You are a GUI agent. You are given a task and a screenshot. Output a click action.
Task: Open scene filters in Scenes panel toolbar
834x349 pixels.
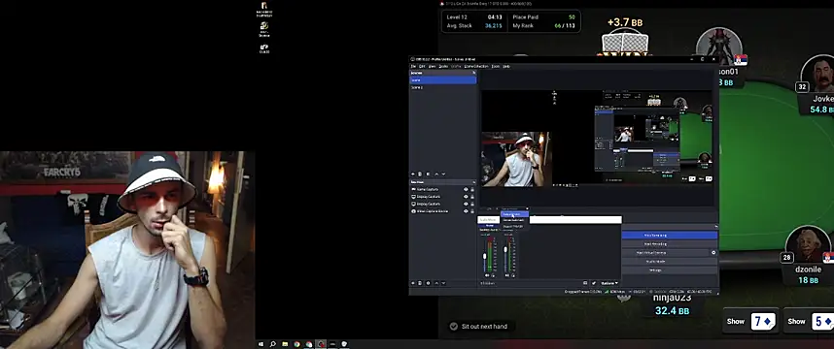(x=428, y=174)
